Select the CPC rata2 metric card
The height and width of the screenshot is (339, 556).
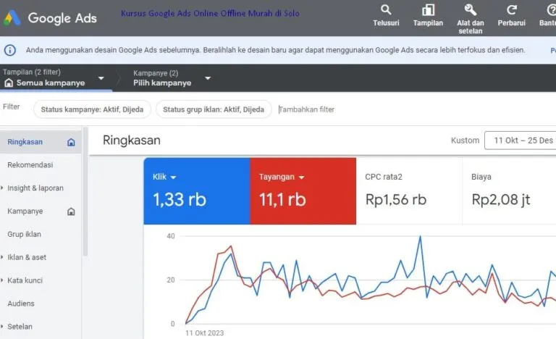pyautogui.click(x=409, y=191)
